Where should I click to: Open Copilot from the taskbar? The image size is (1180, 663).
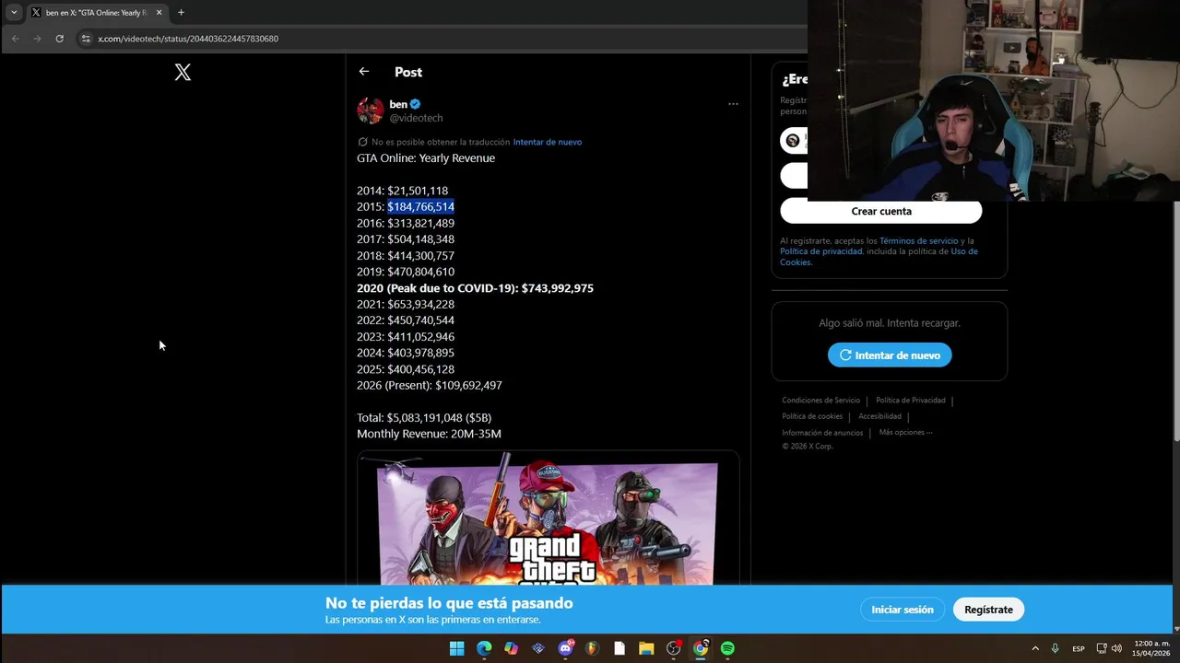point(511,648)
